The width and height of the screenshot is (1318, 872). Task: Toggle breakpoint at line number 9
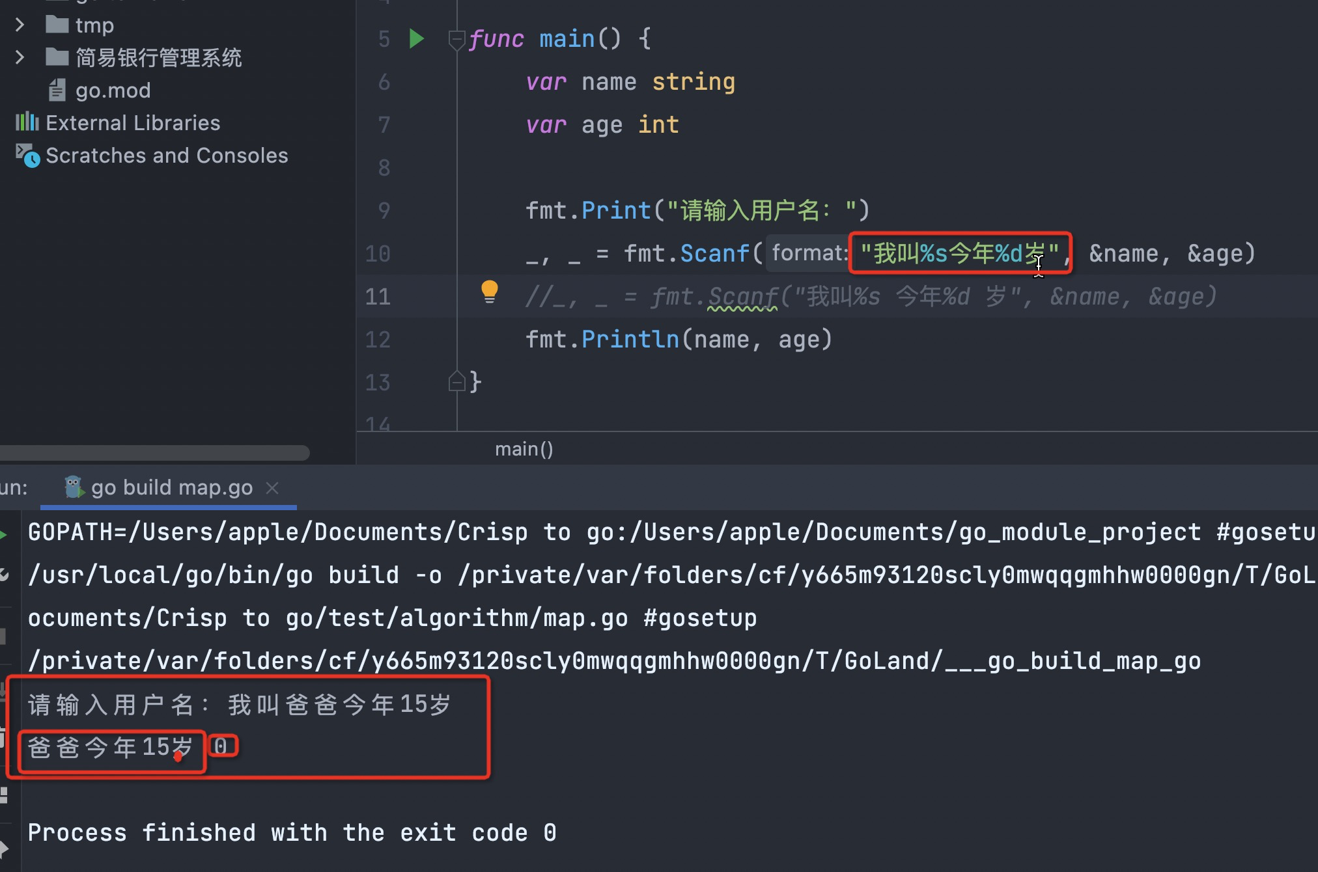point(384,211)
